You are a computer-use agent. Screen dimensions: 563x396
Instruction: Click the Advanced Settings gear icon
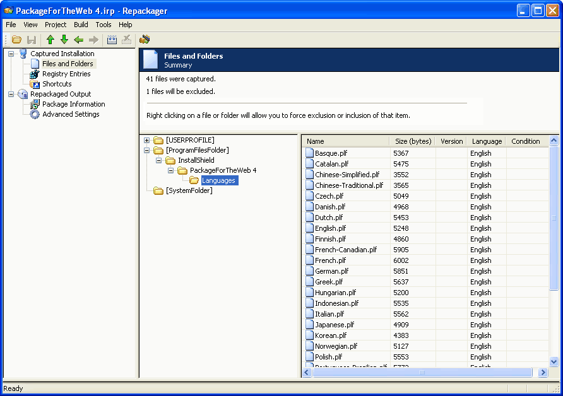(35, 114)
